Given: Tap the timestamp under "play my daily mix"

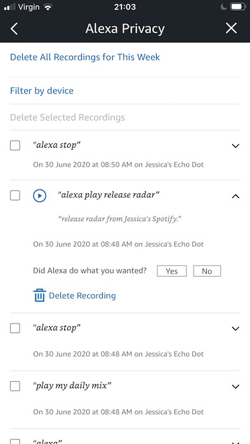Looking at the screenshot, I should pyautogui.click(x=119, y=412).
